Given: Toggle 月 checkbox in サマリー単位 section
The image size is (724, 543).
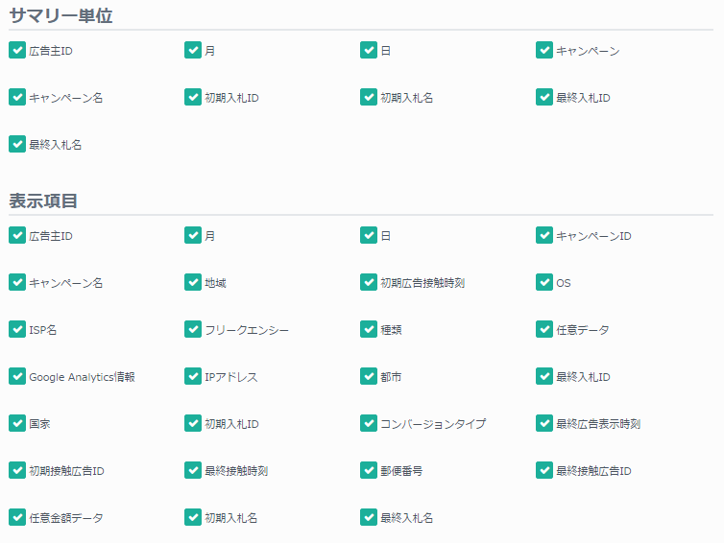Looking at the screenshot, I should point(193,50).
